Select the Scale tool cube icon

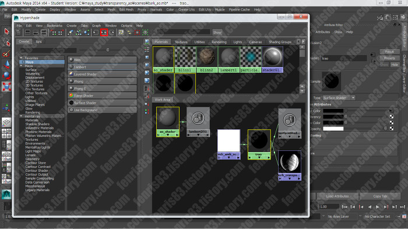pos(6,87)
